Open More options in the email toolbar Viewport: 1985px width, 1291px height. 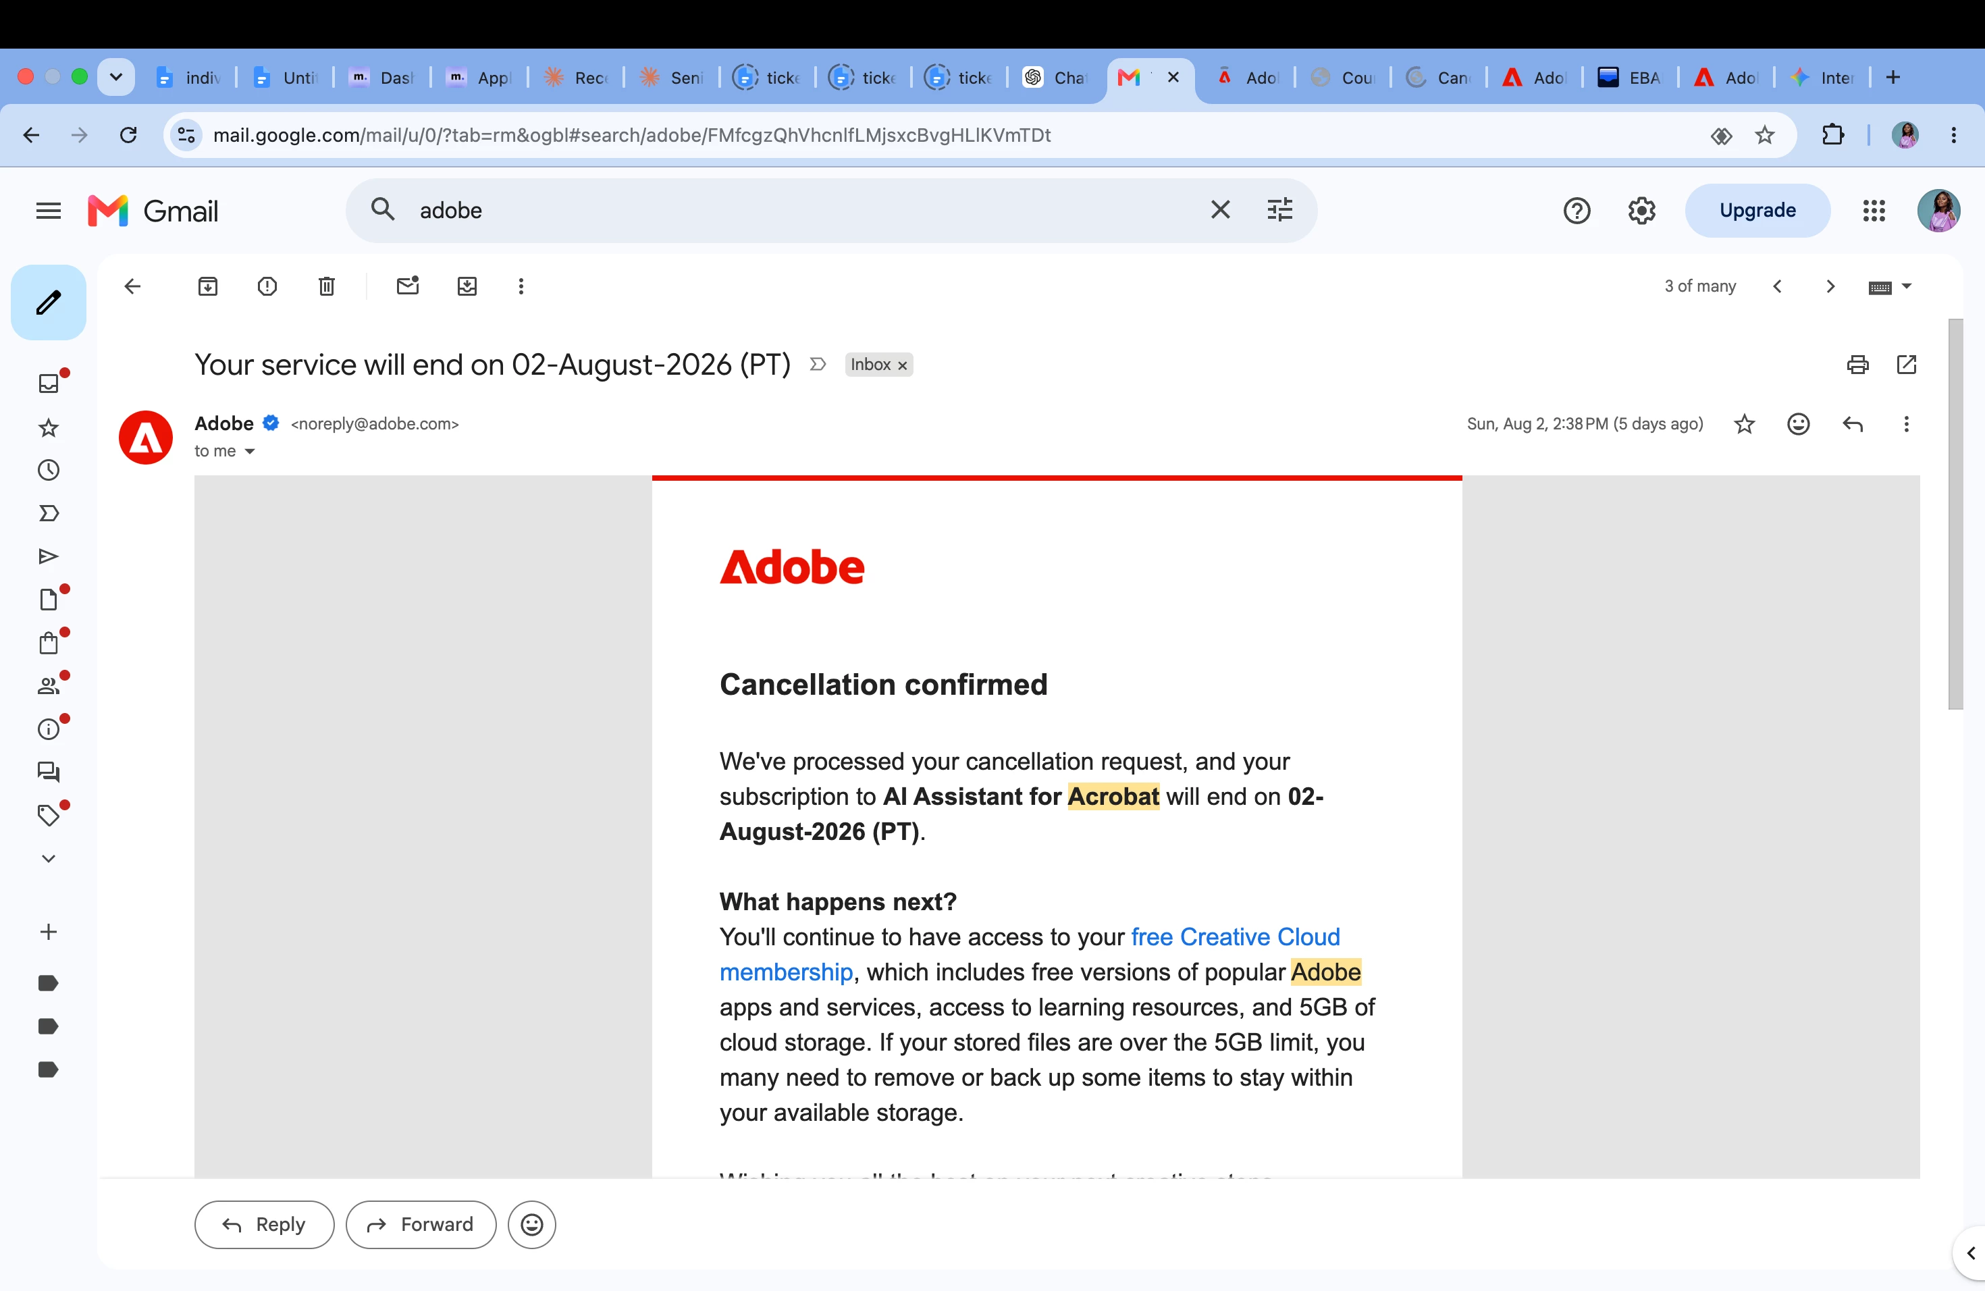(521, 287)
